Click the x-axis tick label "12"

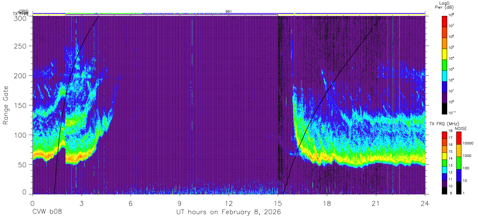(229, 203)
